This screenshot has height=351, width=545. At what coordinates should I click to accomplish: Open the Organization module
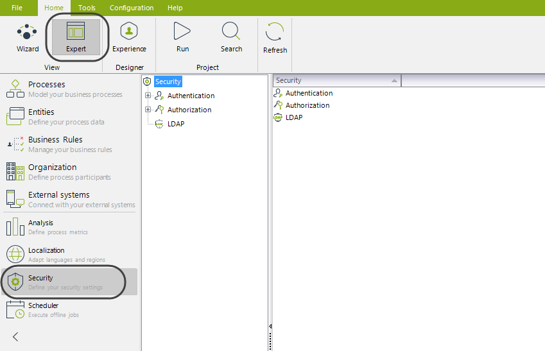pyautogui.click(x=69, y=172)
